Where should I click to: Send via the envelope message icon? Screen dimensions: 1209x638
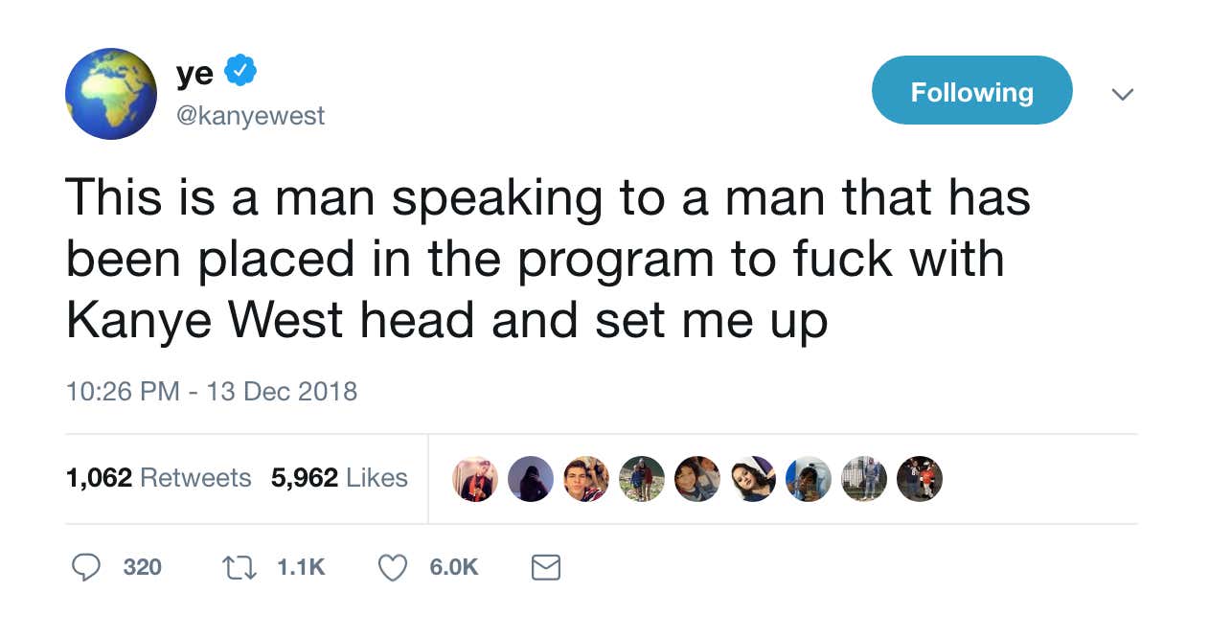pos(545,568)
